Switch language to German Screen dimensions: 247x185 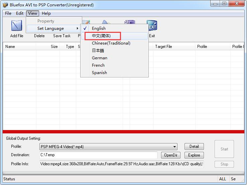coord(115,58)
